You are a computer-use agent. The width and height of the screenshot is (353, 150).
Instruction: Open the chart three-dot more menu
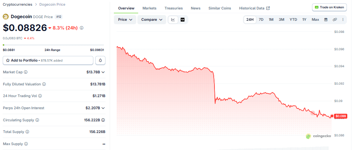pos(343,20)
